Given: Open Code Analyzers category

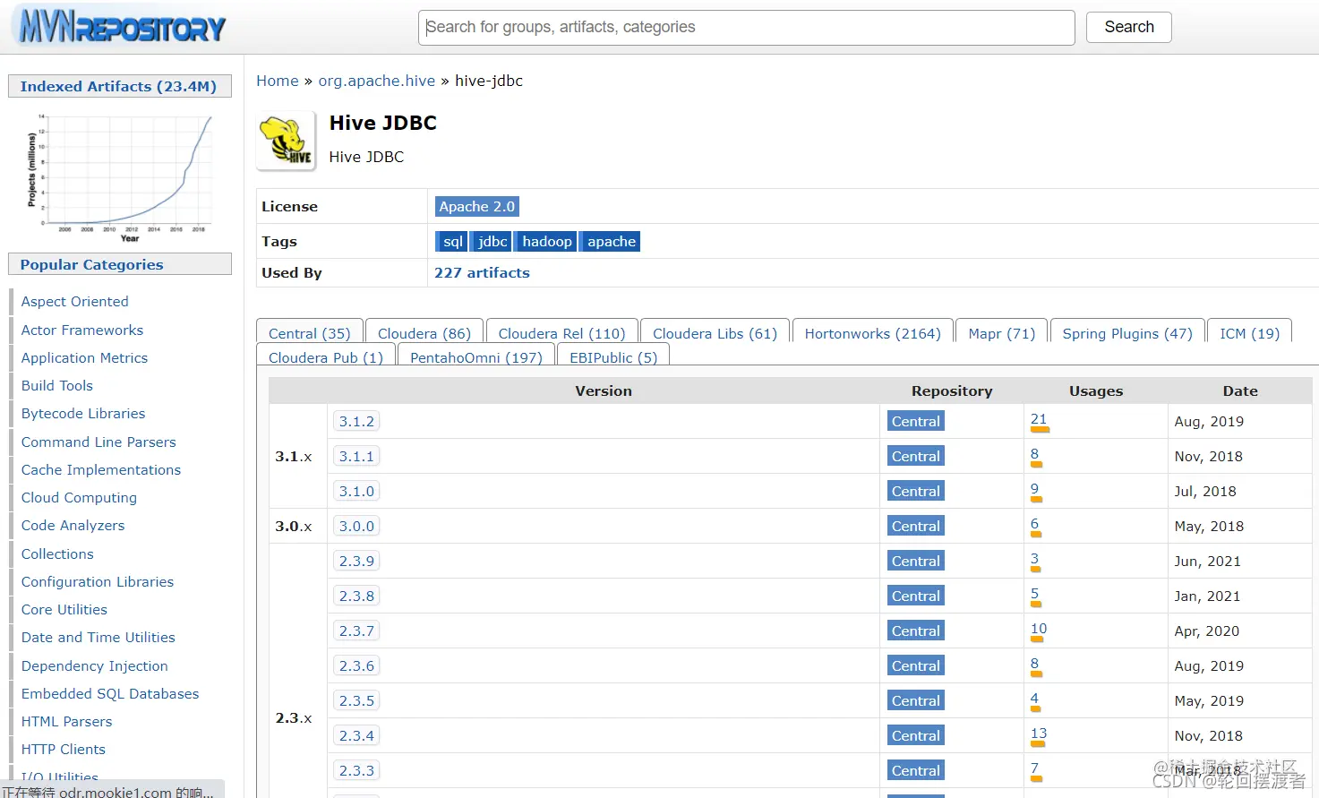Looking at the screenshot, I should click(73, 526).
